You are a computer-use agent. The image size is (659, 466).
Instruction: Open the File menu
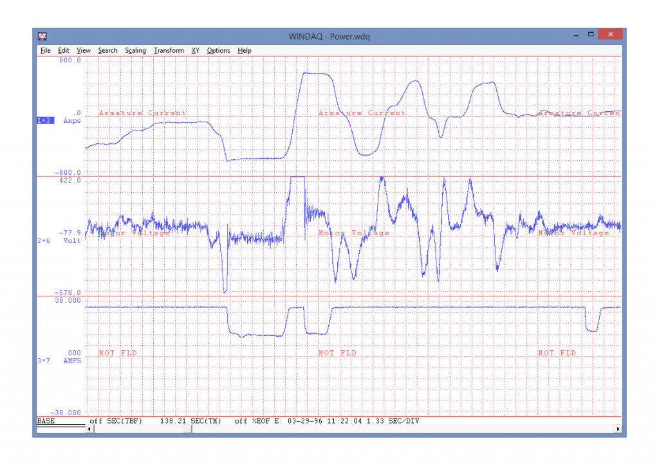[x=46, y=50]
